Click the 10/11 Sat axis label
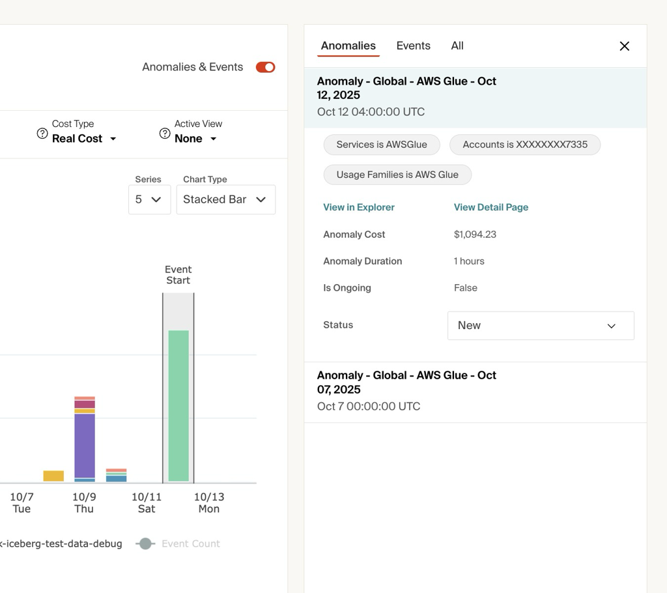 coord(147,503)
